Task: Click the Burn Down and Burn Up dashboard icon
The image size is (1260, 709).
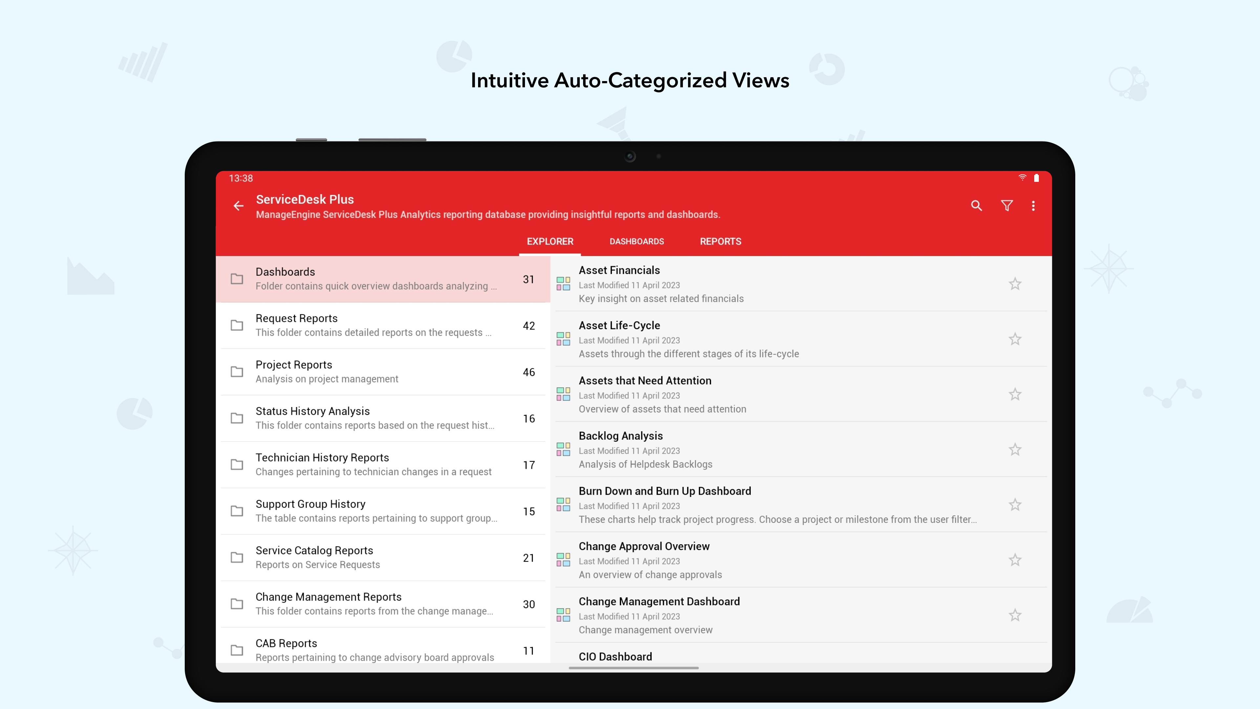Action: click(563, 505)
